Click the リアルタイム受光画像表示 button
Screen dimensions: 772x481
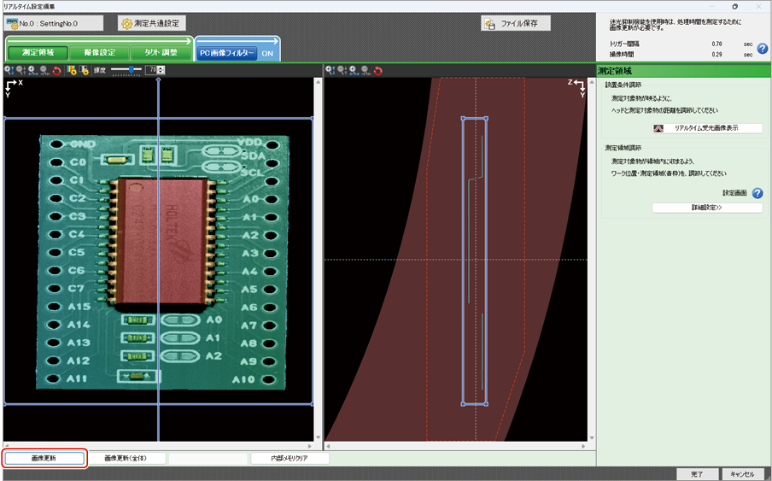point(707,128)
